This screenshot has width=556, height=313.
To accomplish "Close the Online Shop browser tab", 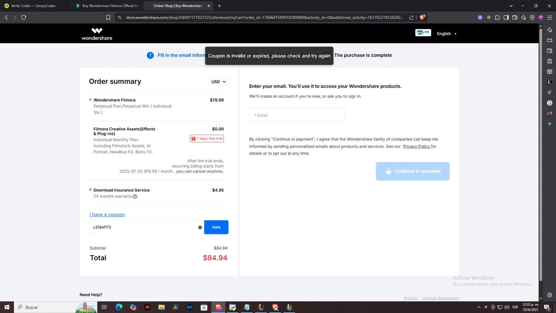I will [209, 6].
